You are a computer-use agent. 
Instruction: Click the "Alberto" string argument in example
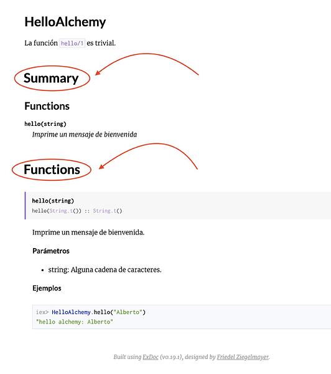(128, 312)
